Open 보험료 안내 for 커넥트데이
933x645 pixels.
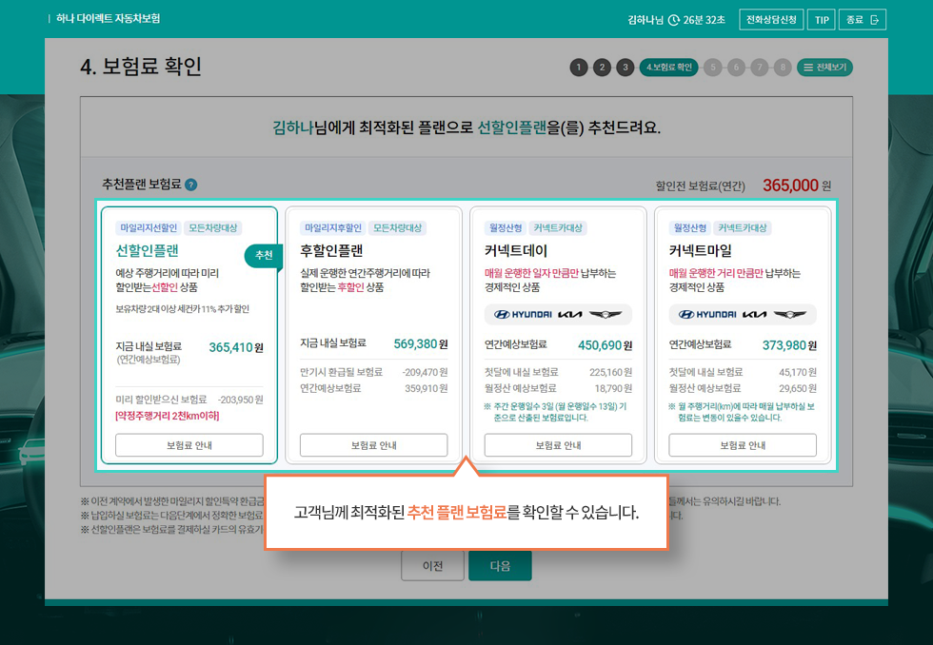point(558,444)
